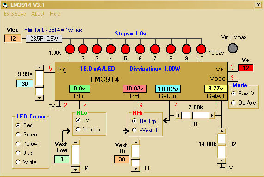Click the R1 slider right arrow

click(212, 116)
